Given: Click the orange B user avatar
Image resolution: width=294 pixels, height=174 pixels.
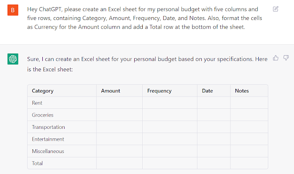Looking at the screenshot, I should [13, 10].
